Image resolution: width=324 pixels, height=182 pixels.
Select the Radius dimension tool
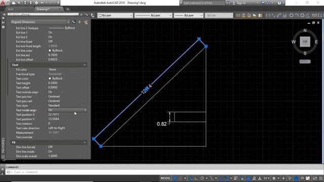[x=291, y=15]
